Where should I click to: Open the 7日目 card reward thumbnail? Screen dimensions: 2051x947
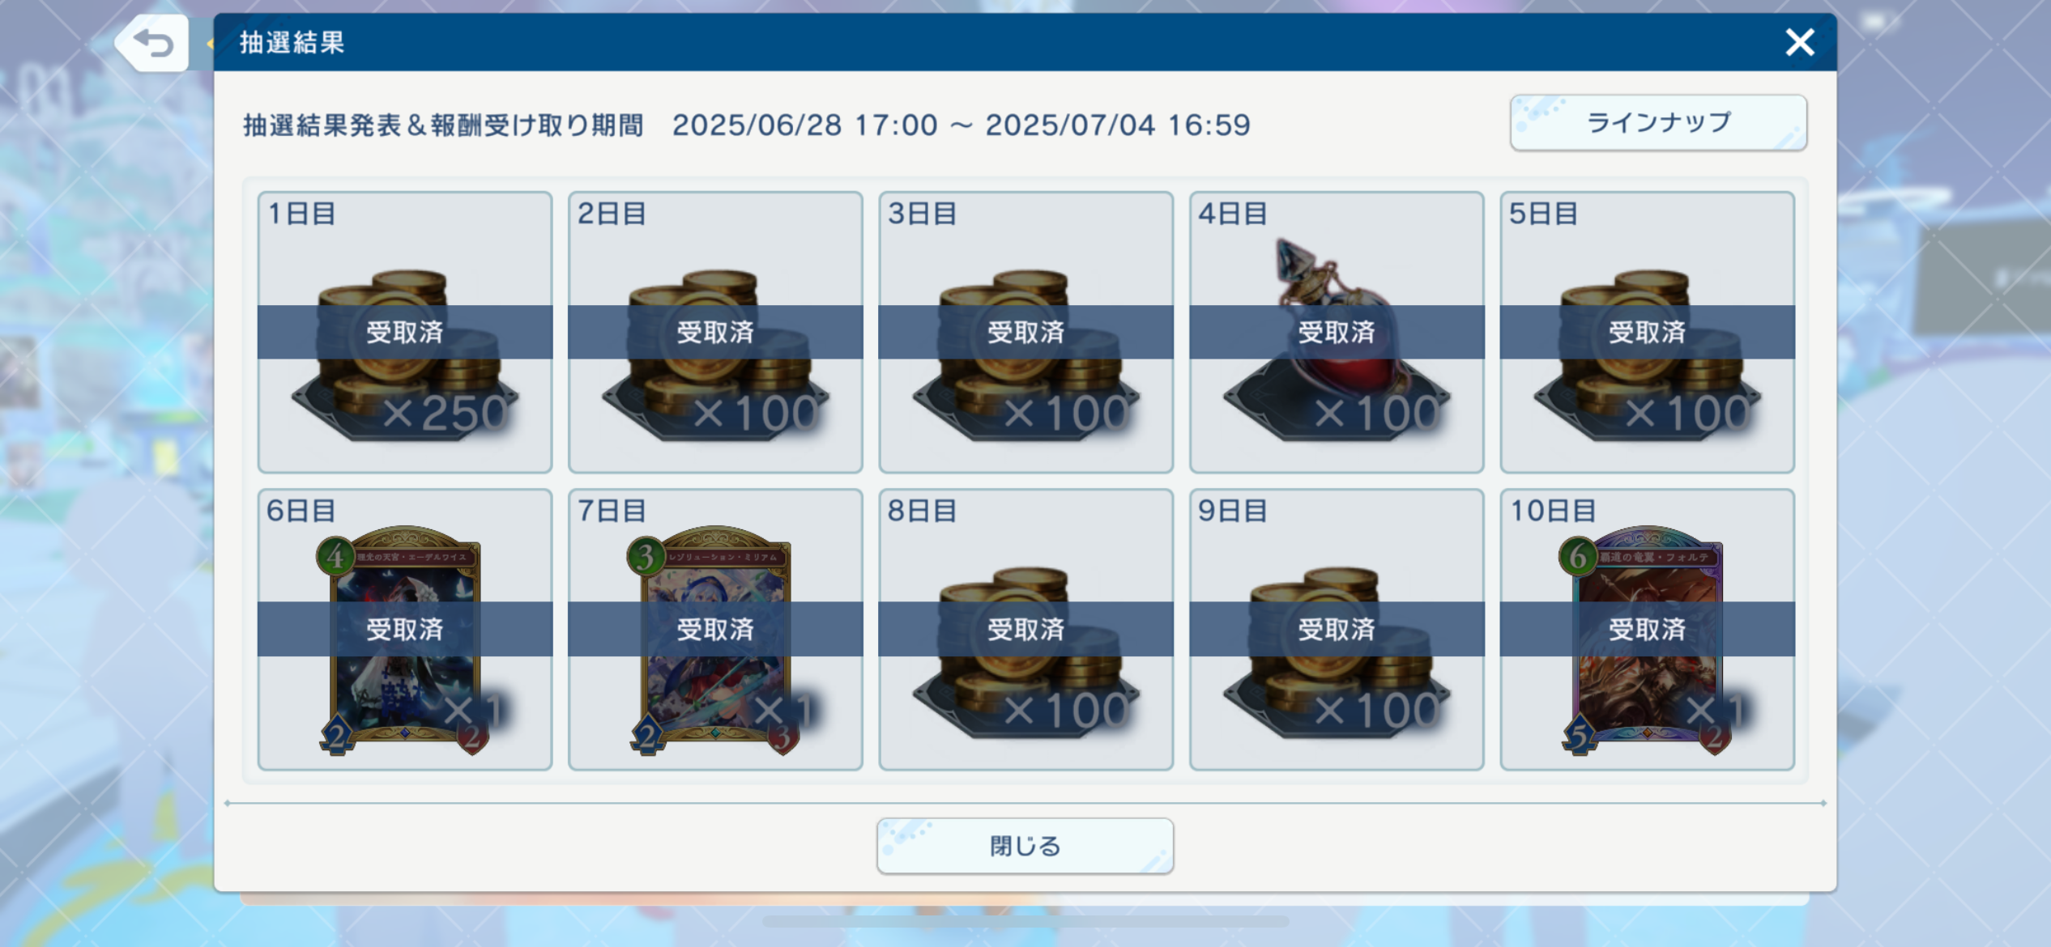(x=715, y=641)
